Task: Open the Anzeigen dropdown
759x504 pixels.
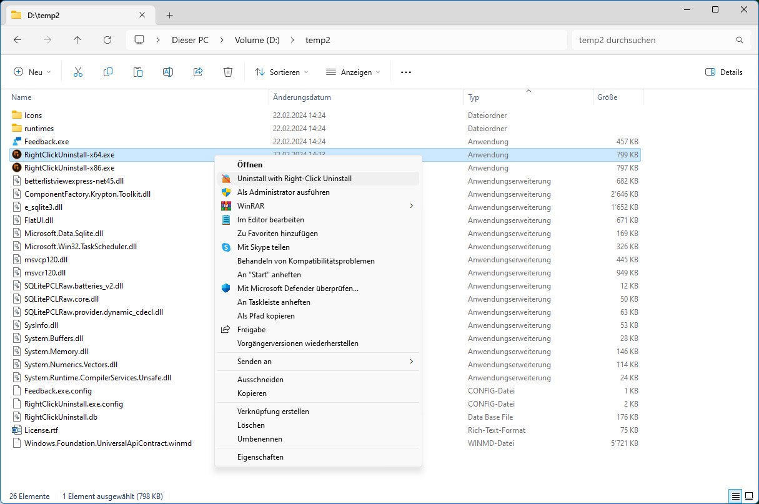Action: point(353,72)
